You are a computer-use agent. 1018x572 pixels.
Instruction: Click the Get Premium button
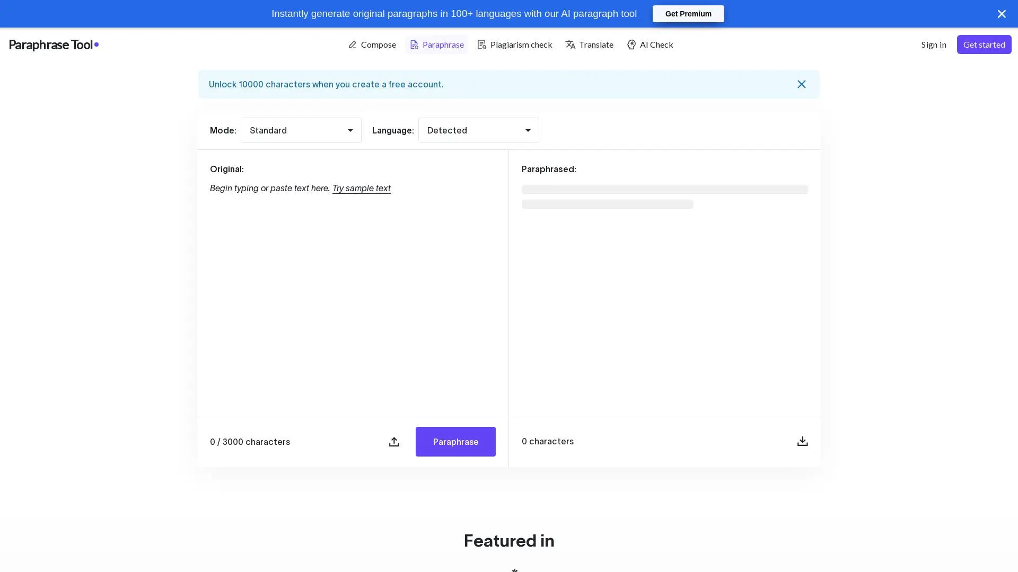(x=688, y=14)
